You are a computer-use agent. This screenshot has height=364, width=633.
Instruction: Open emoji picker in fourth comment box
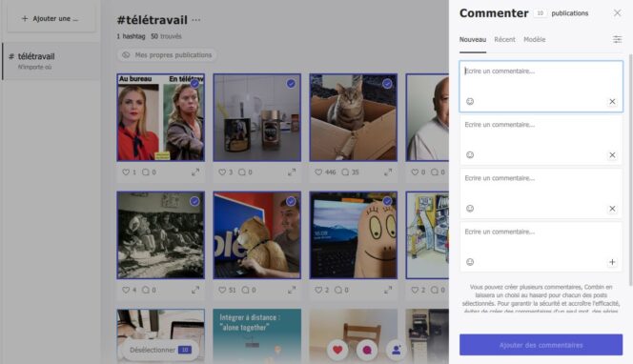470,262
